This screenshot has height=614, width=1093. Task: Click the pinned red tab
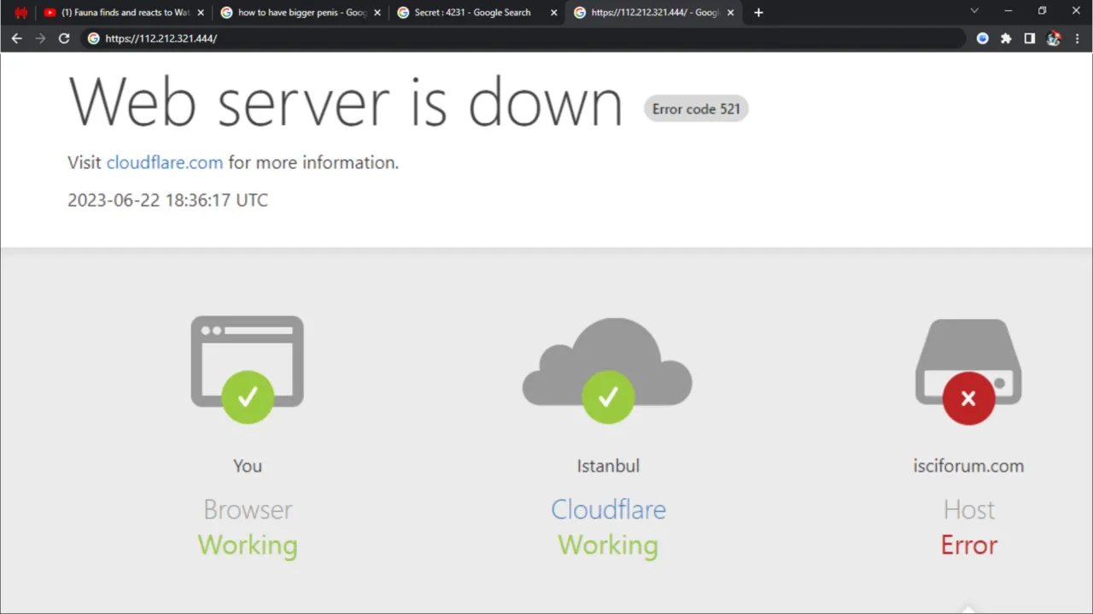[21, 13]
